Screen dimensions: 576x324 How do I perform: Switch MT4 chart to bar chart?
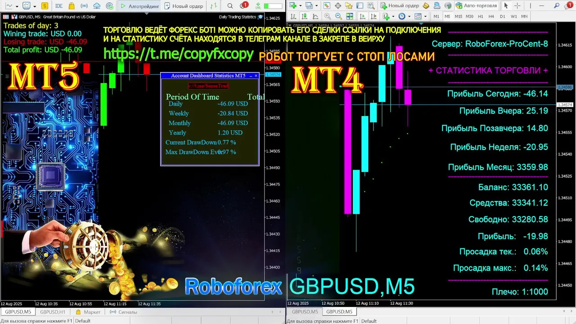293,16
